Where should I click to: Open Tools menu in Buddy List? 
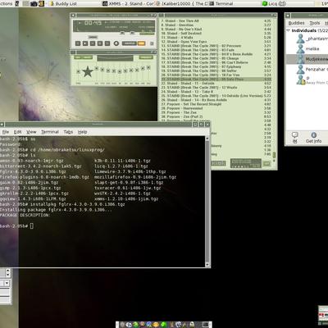point(315,23)
